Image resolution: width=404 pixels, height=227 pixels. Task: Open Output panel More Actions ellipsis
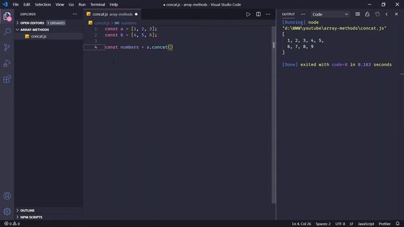[303, 14]
